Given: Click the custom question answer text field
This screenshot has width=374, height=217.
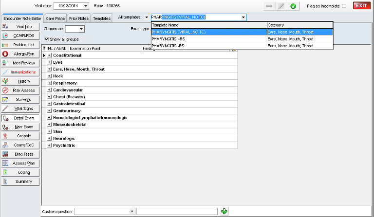Looking at the screenshot, I should coord(177,211).
